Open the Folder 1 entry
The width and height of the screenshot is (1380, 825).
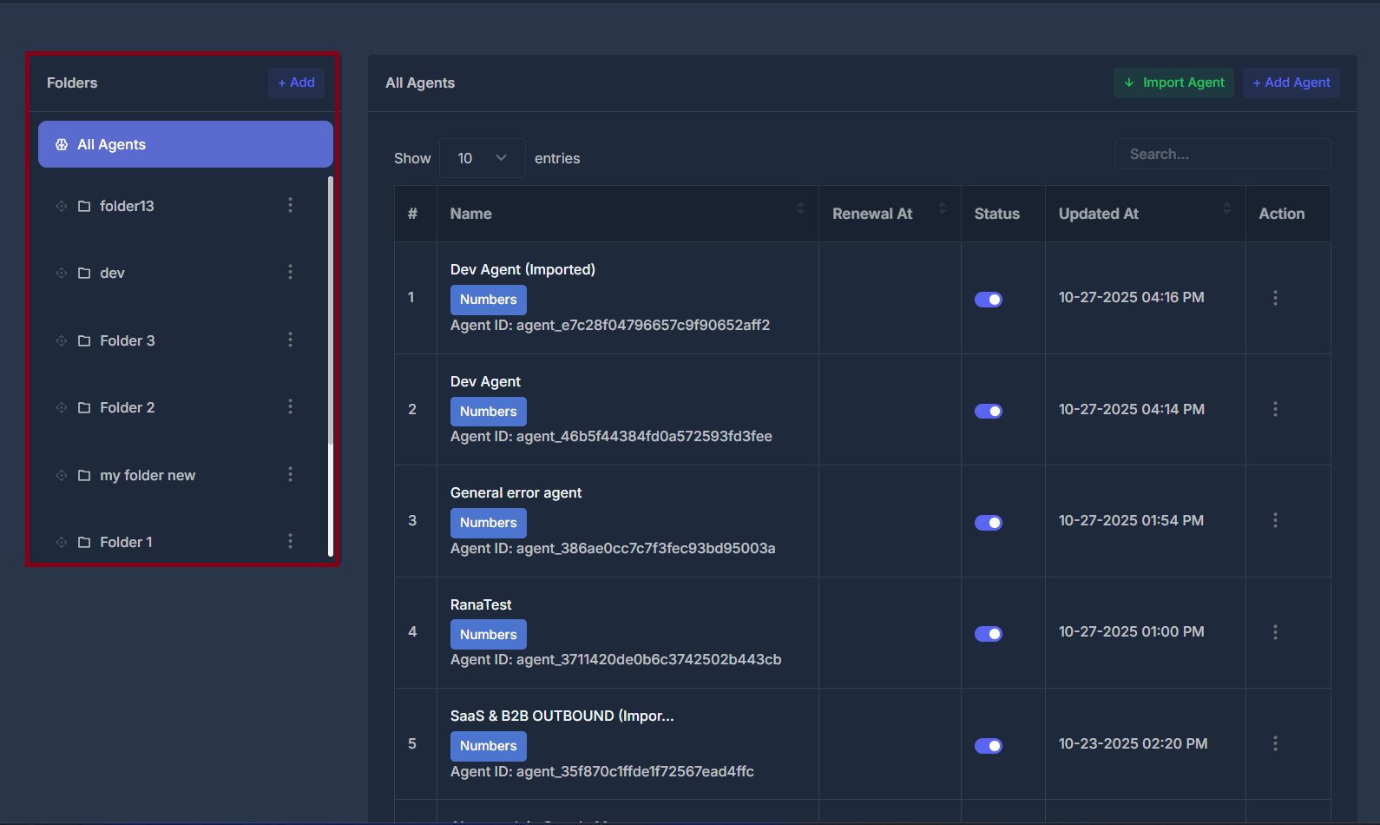point(126,542)
